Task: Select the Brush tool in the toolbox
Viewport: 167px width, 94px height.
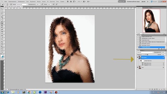Action: [2, 23]
